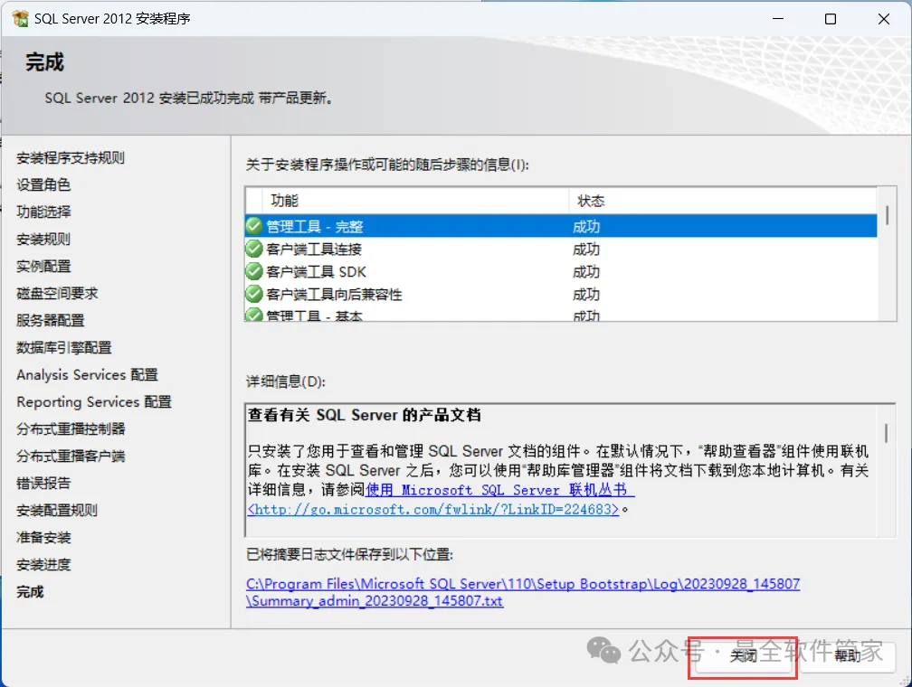
Task: Select 安装进度 step in sidebar
Action: point(43,564)
